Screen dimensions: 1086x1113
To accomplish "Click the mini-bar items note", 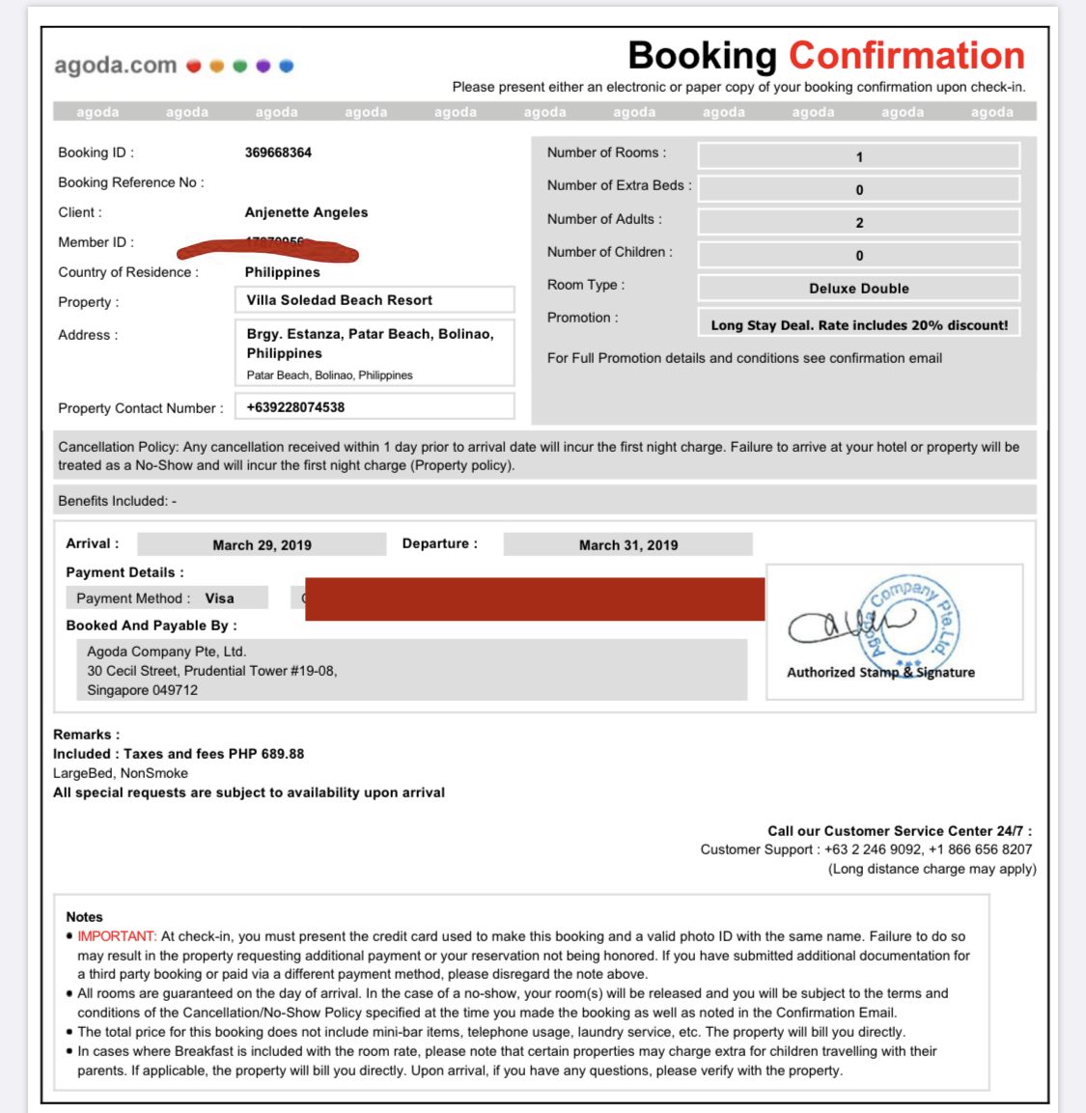I will tap(491, 1031).
